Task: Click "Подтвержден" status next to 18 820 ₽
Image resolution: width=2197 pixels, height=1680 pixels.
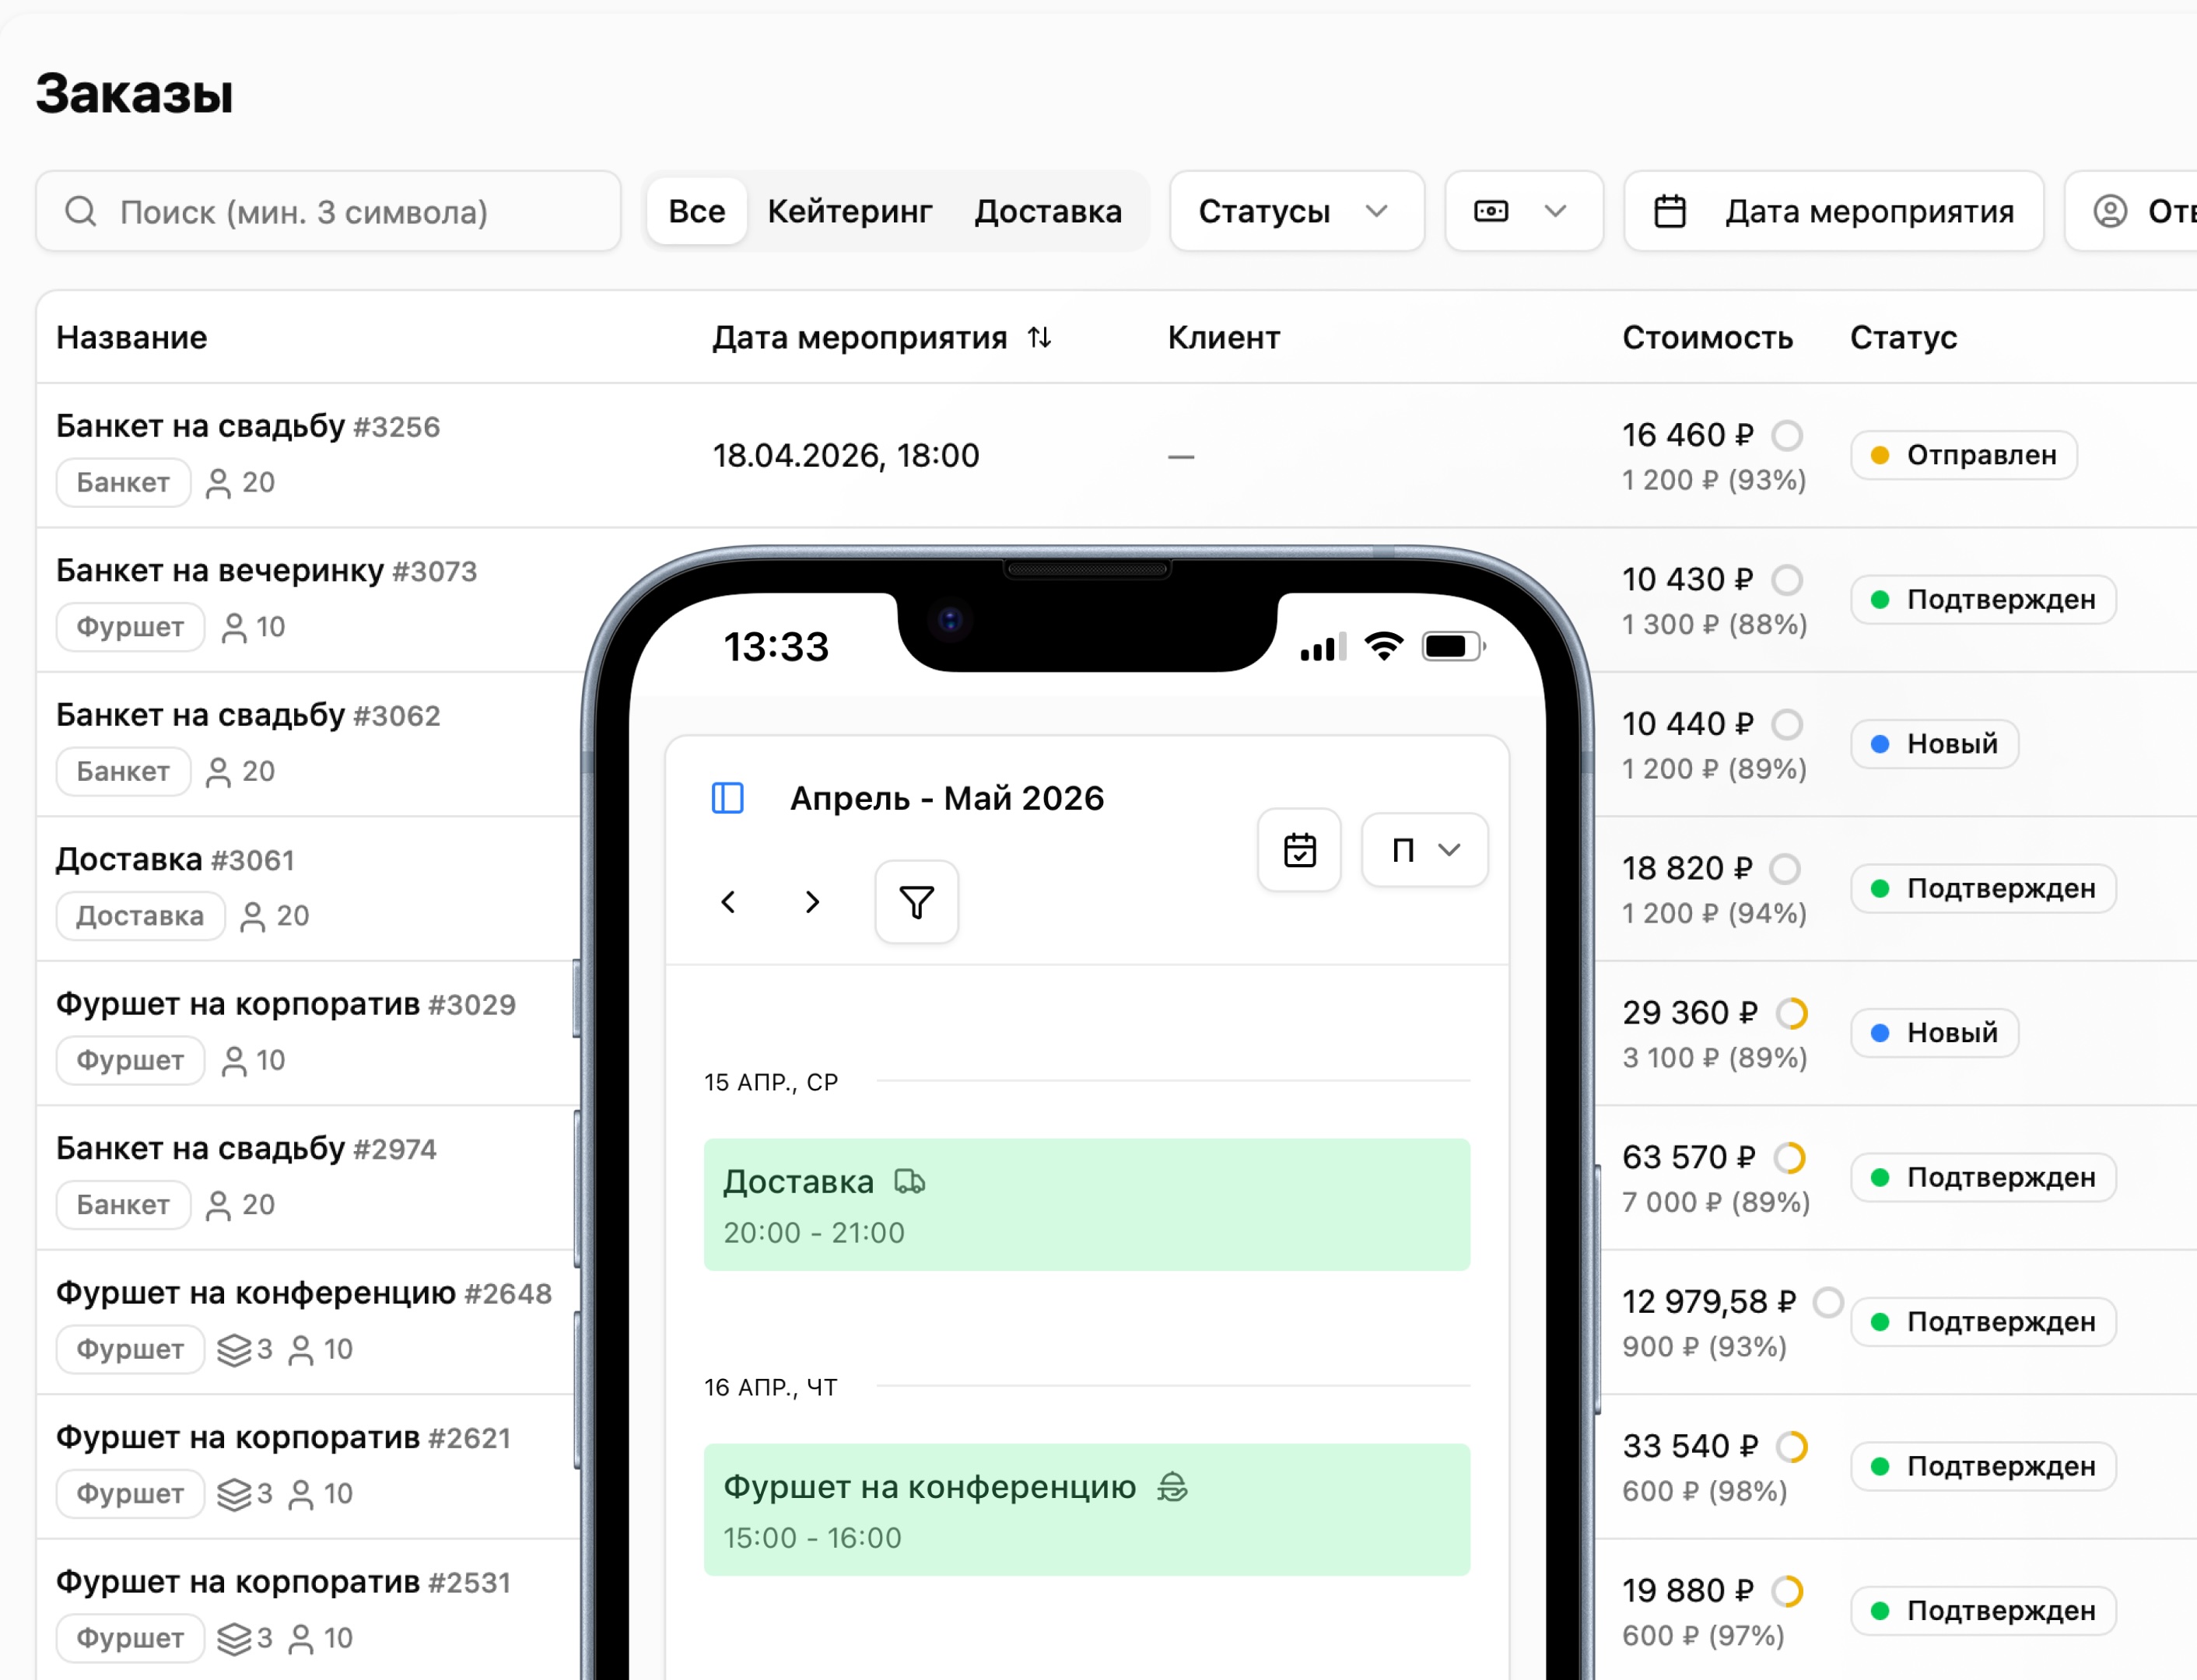Action: point(1983,888)
